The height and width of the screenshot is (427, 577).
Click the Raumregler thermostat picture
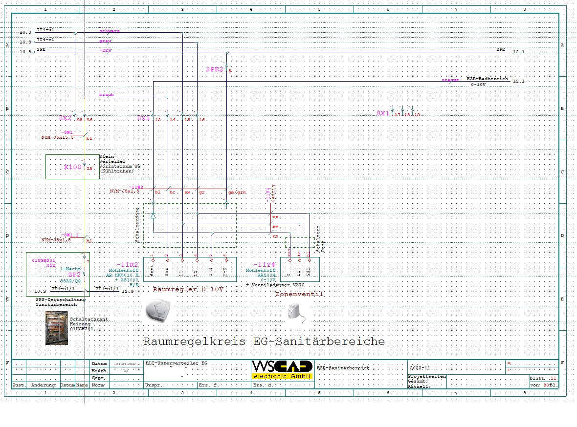(x=158, y=311)
